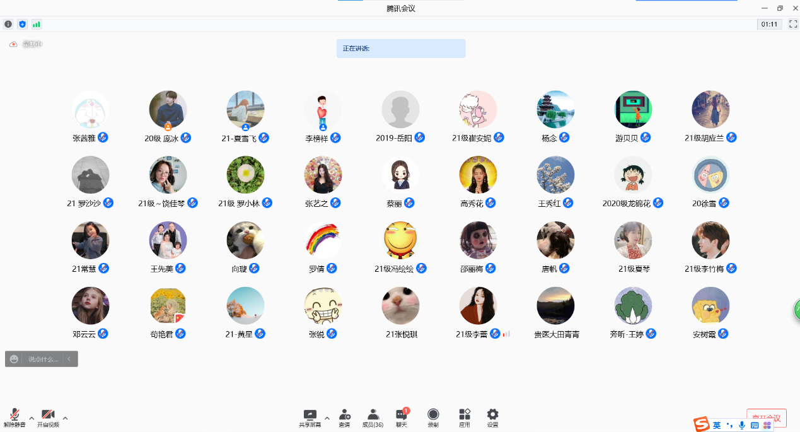Turn on camera with 开启视频

tap(48, 417)
